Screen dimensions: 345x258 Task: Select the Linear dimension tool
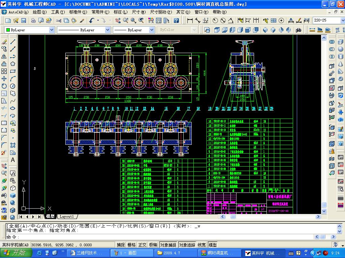pos(190,20)
